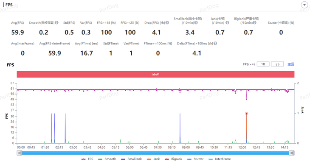Click the FTime>=100ms [%] label
Image resolution: width=310 pixels, height=164 pixels.
click(158, 43)
